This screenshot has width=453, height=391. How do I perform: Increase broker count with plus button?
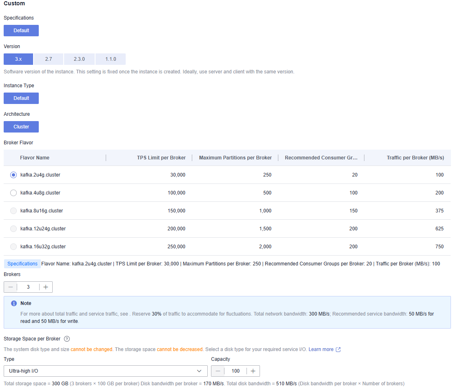pyautogui.click(x=46, y=287)
